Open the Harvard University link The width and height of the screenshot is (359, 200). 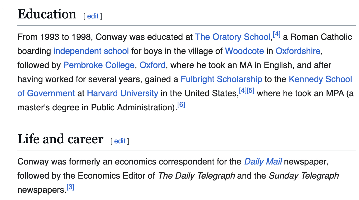(x=122, y=93)
